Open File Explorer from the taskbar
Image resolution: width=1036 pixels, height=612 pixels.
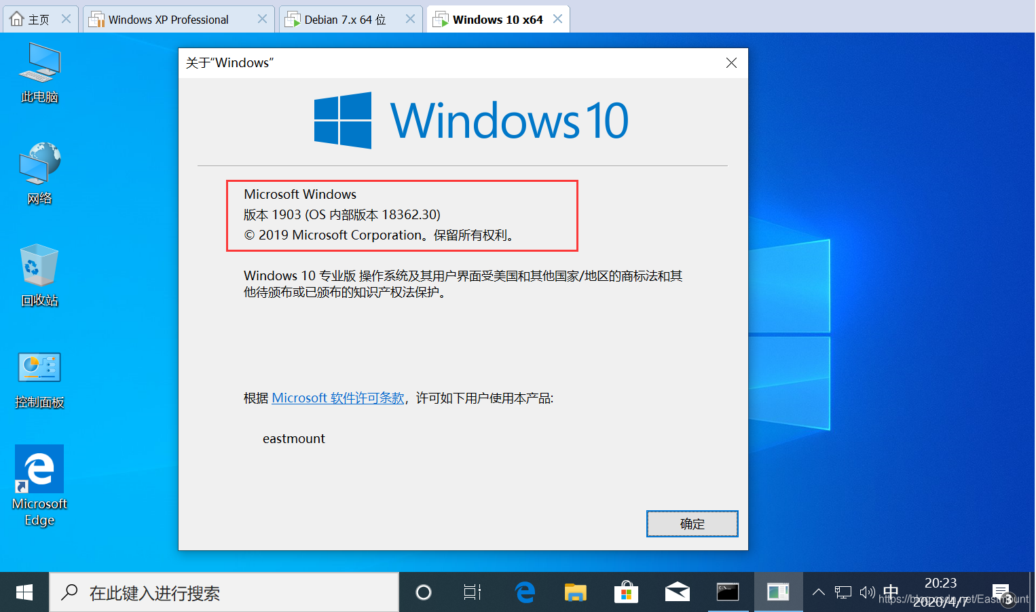(576, 592)
